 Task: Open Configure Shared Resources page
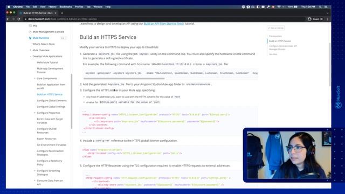[46, 130]
